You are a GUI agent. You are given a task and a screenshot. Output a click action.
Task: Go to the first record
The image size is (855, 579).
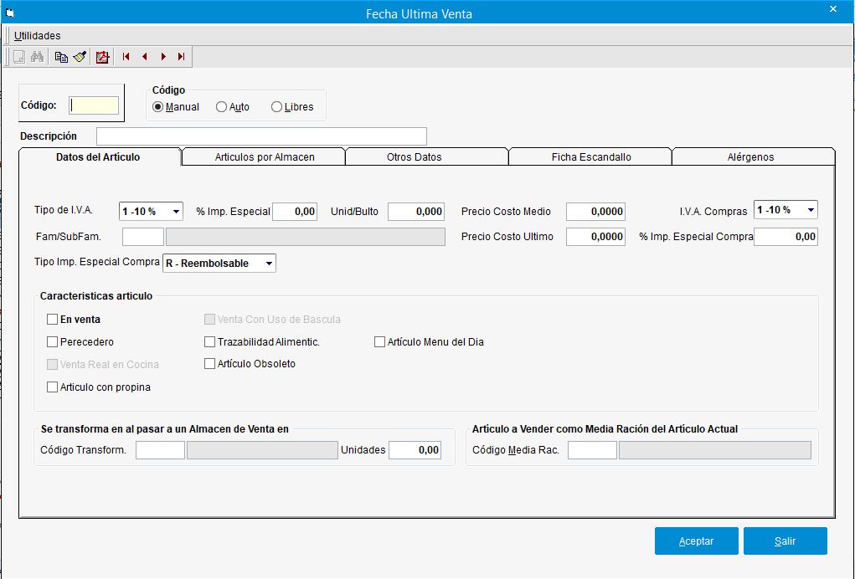click(126, 57)
